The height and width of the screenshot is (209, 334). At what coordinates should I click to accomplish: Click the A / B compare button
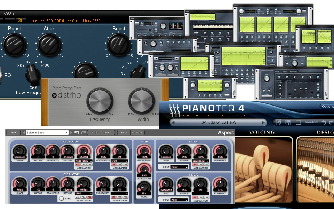tap(94, 133)
